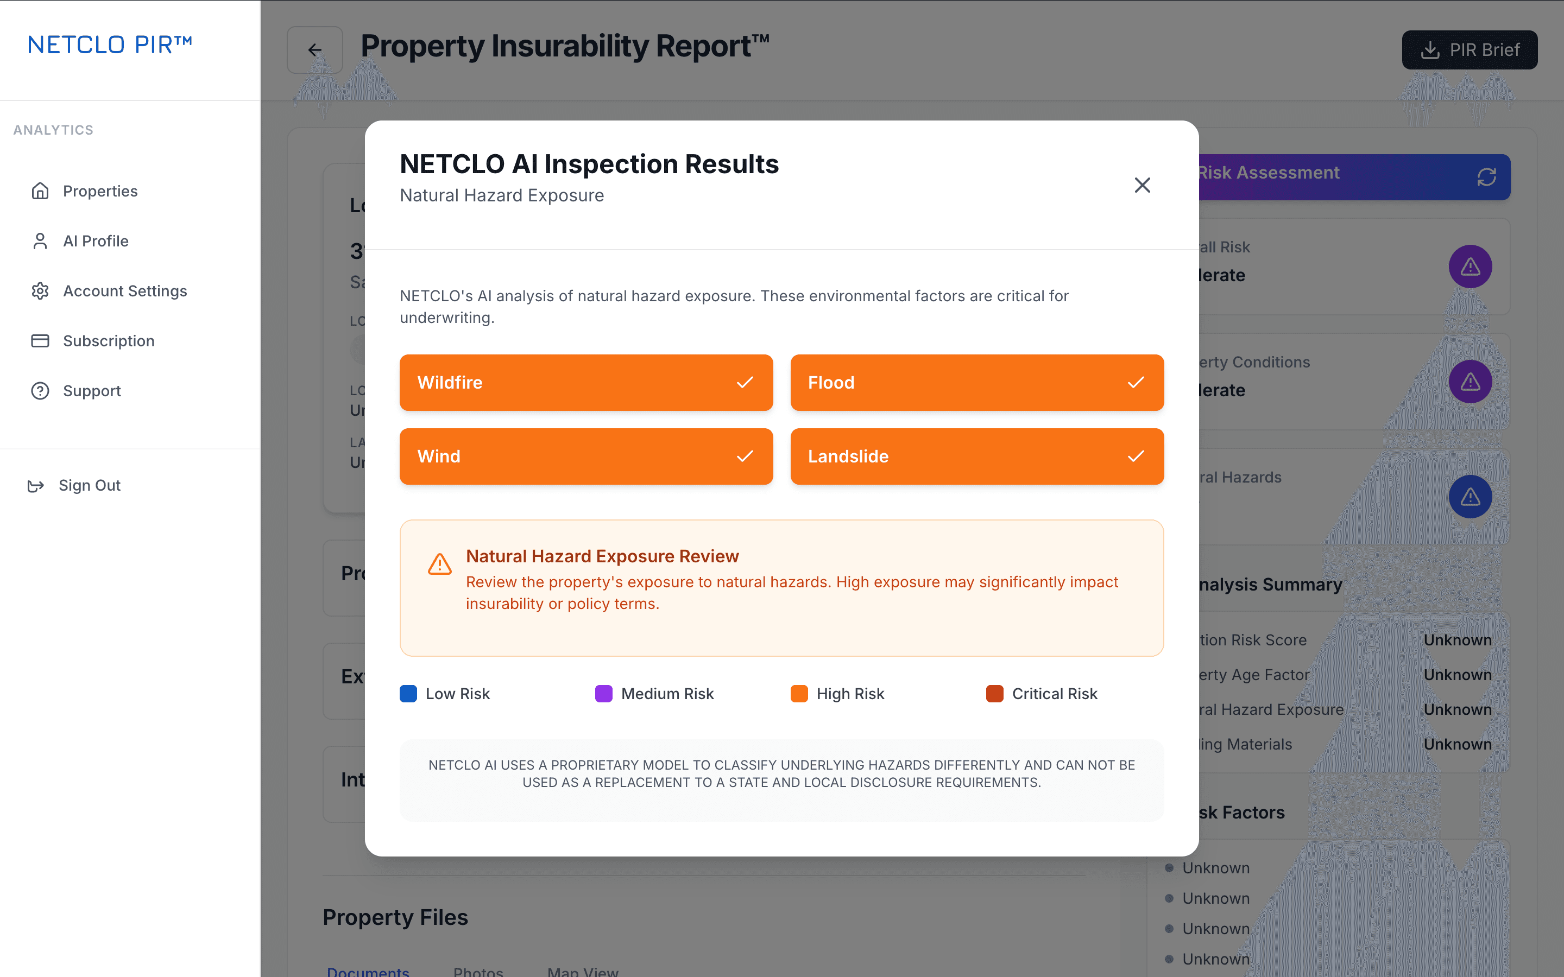1564x977 pixels.
Task: Click the Medium Risk legend swatch
Action: tap(603, 693)
